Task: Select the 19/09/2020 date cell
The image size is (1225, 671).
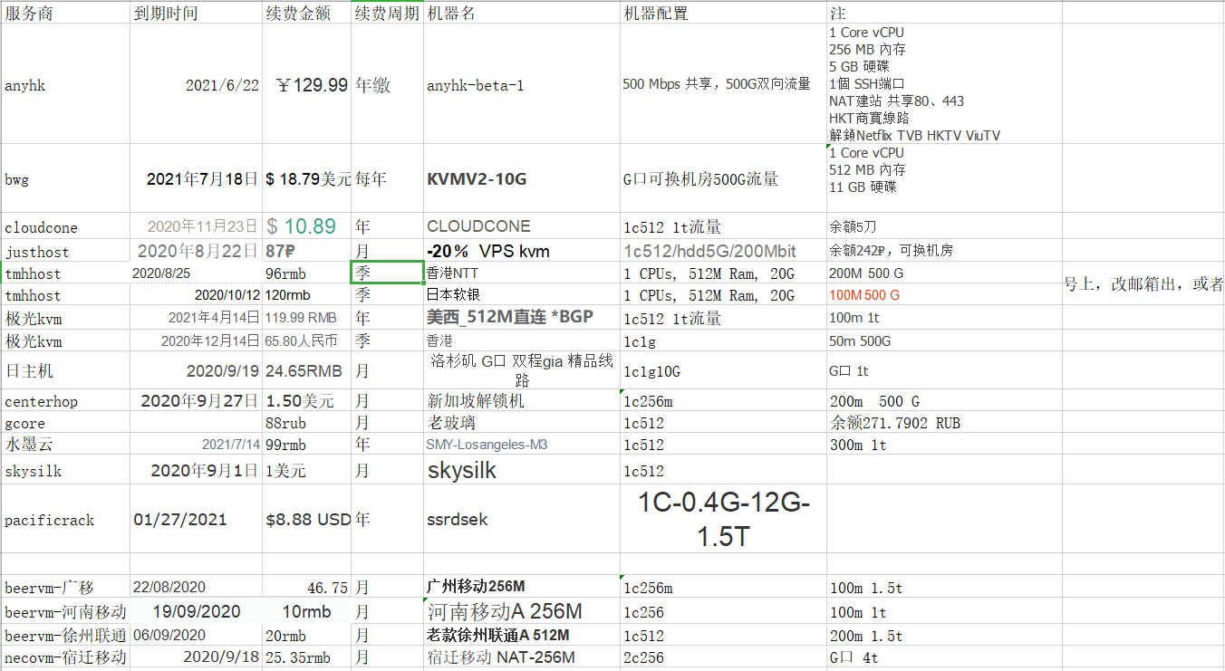Action: [197, 611]
